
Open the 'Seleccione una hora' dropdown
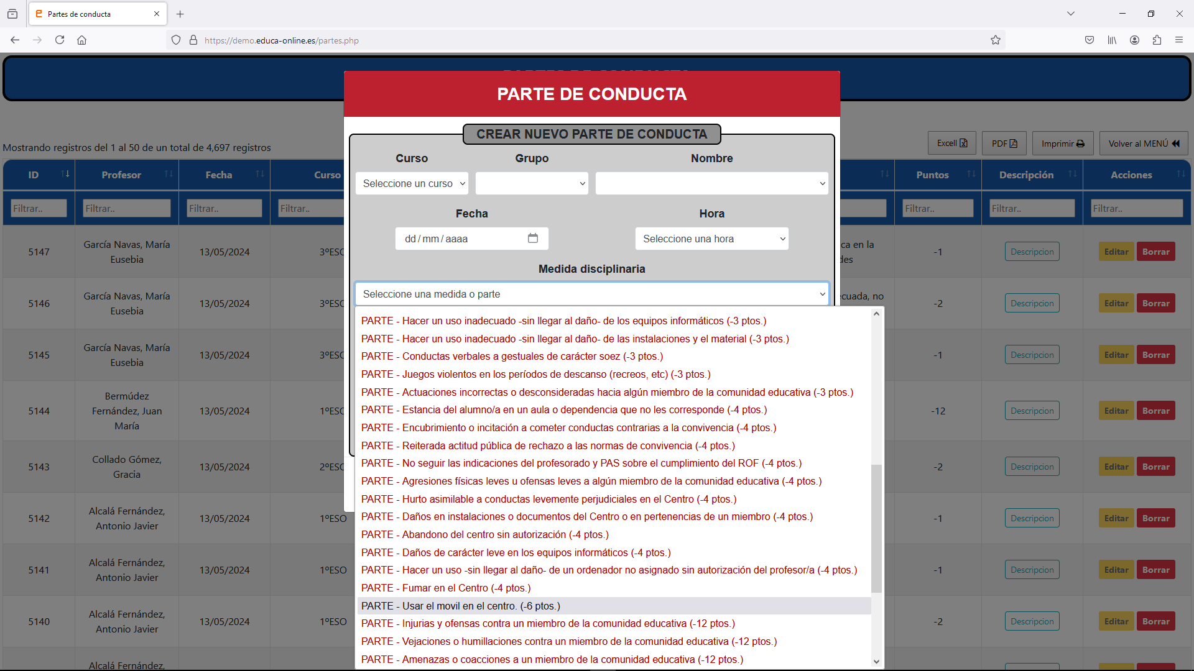click(x=711, y=239)
